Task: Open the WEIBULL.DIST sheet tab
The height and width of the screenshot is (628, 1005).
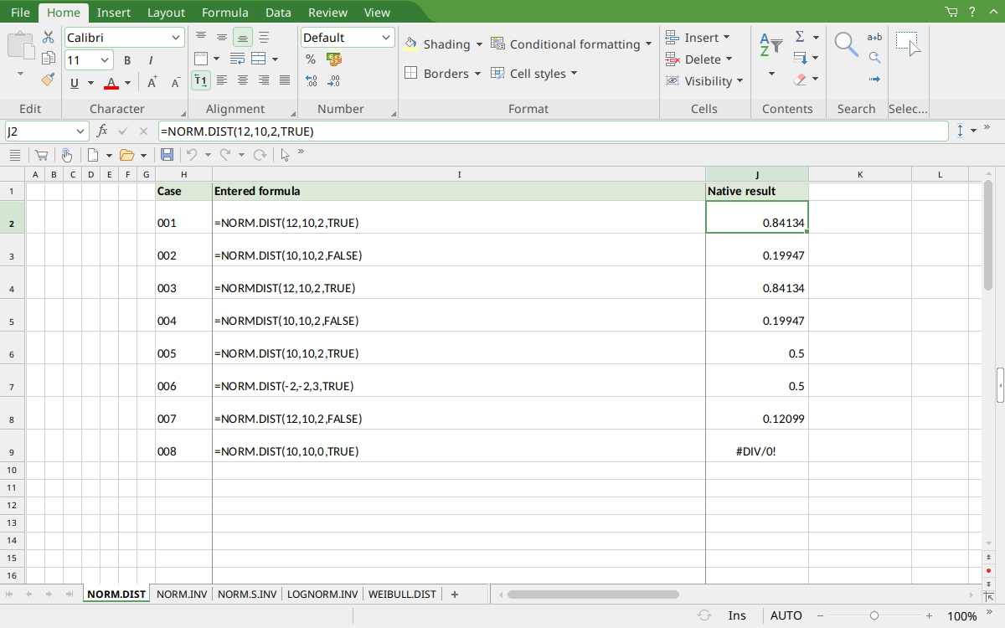Action: 402,595
